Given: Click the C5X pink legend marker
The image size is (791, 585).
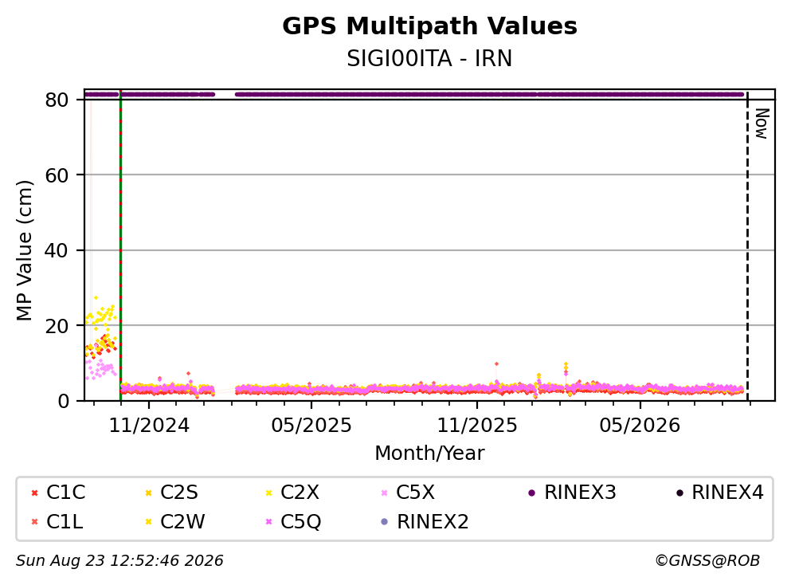Looking at the screenshot, I should point(385,493).
